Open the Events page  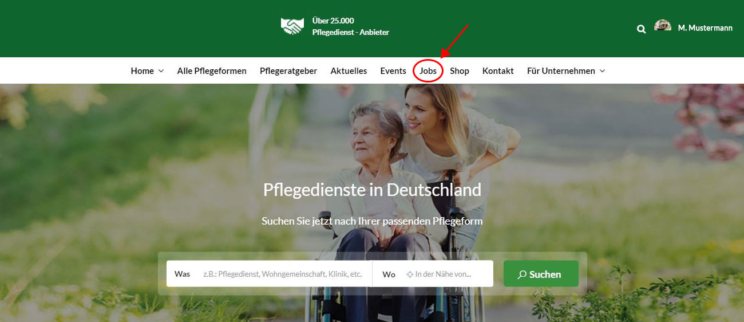click(x=393, y=71)
